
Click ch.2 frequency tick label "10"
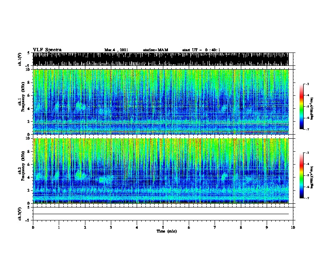point(28,138)
